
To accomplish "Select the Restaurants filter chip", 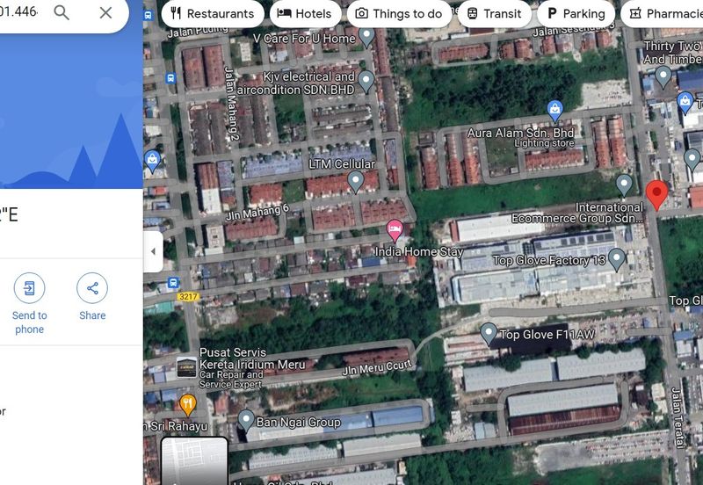I will (212, 13).
